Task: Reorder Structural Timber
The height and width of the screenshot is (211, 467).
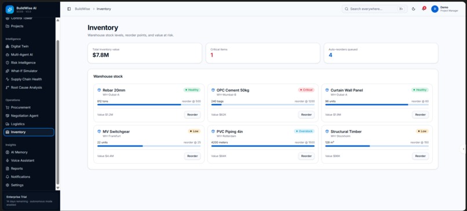Action: point(420,156)
